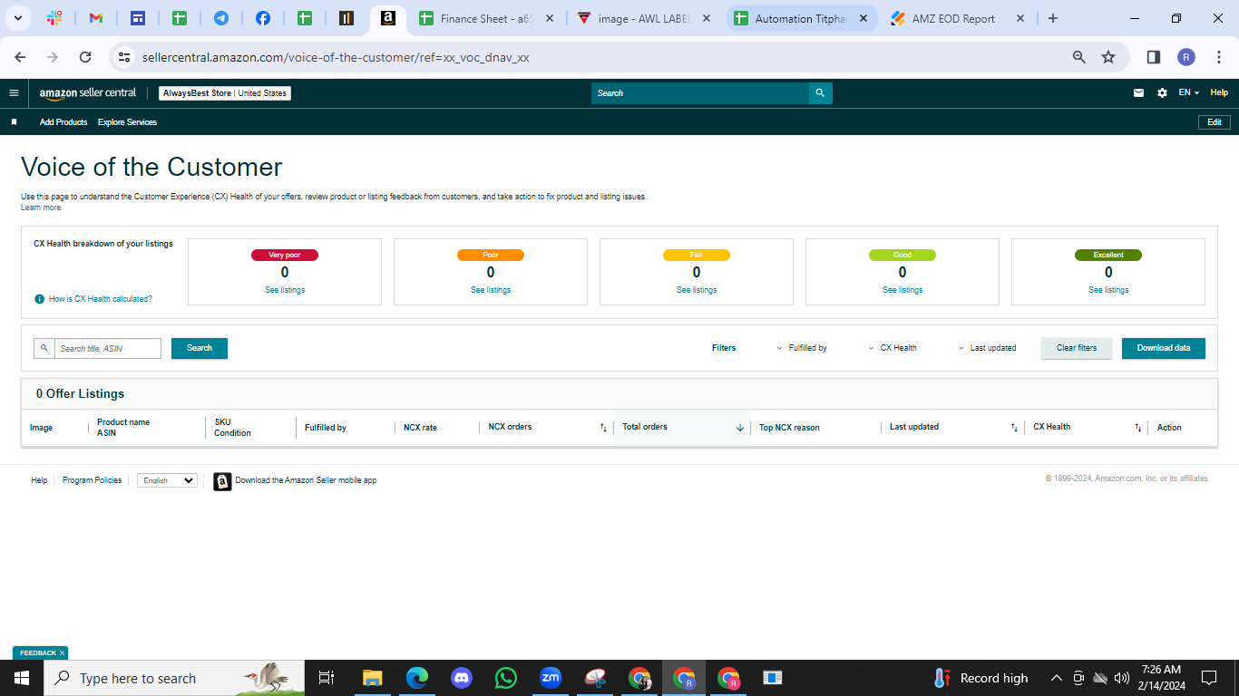See listings under Fair
This screenshot has height=696, width=1239.
click(697, 290)
